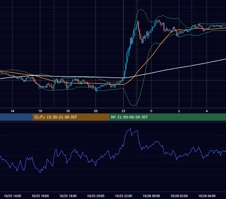Image resolution: width=226 pixels, height=199 pixels.
Task: Click the 10/25 22:00 date label
Action: 124,196
